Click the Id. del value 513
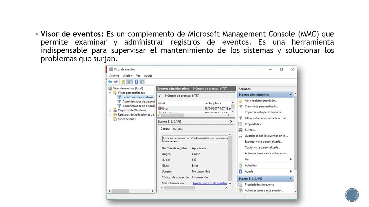The width and height of the screenshot is (369, 207). coord(194,160)
